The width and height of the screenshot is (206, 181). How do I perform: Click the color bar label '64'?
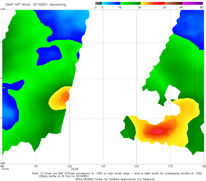181,8
